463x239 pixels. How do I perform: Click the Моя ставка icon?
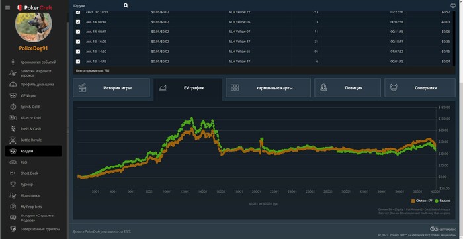(x=13, y=195)
